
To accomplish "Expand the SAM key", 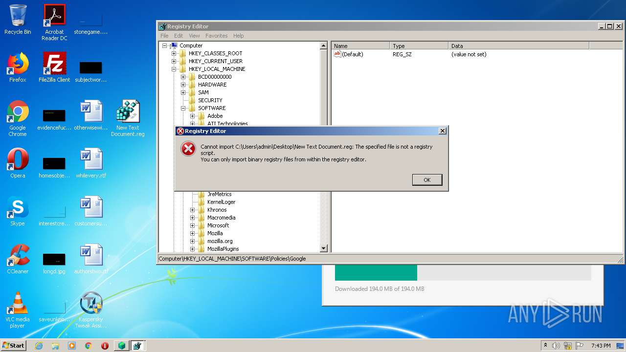I will (183, 92).
